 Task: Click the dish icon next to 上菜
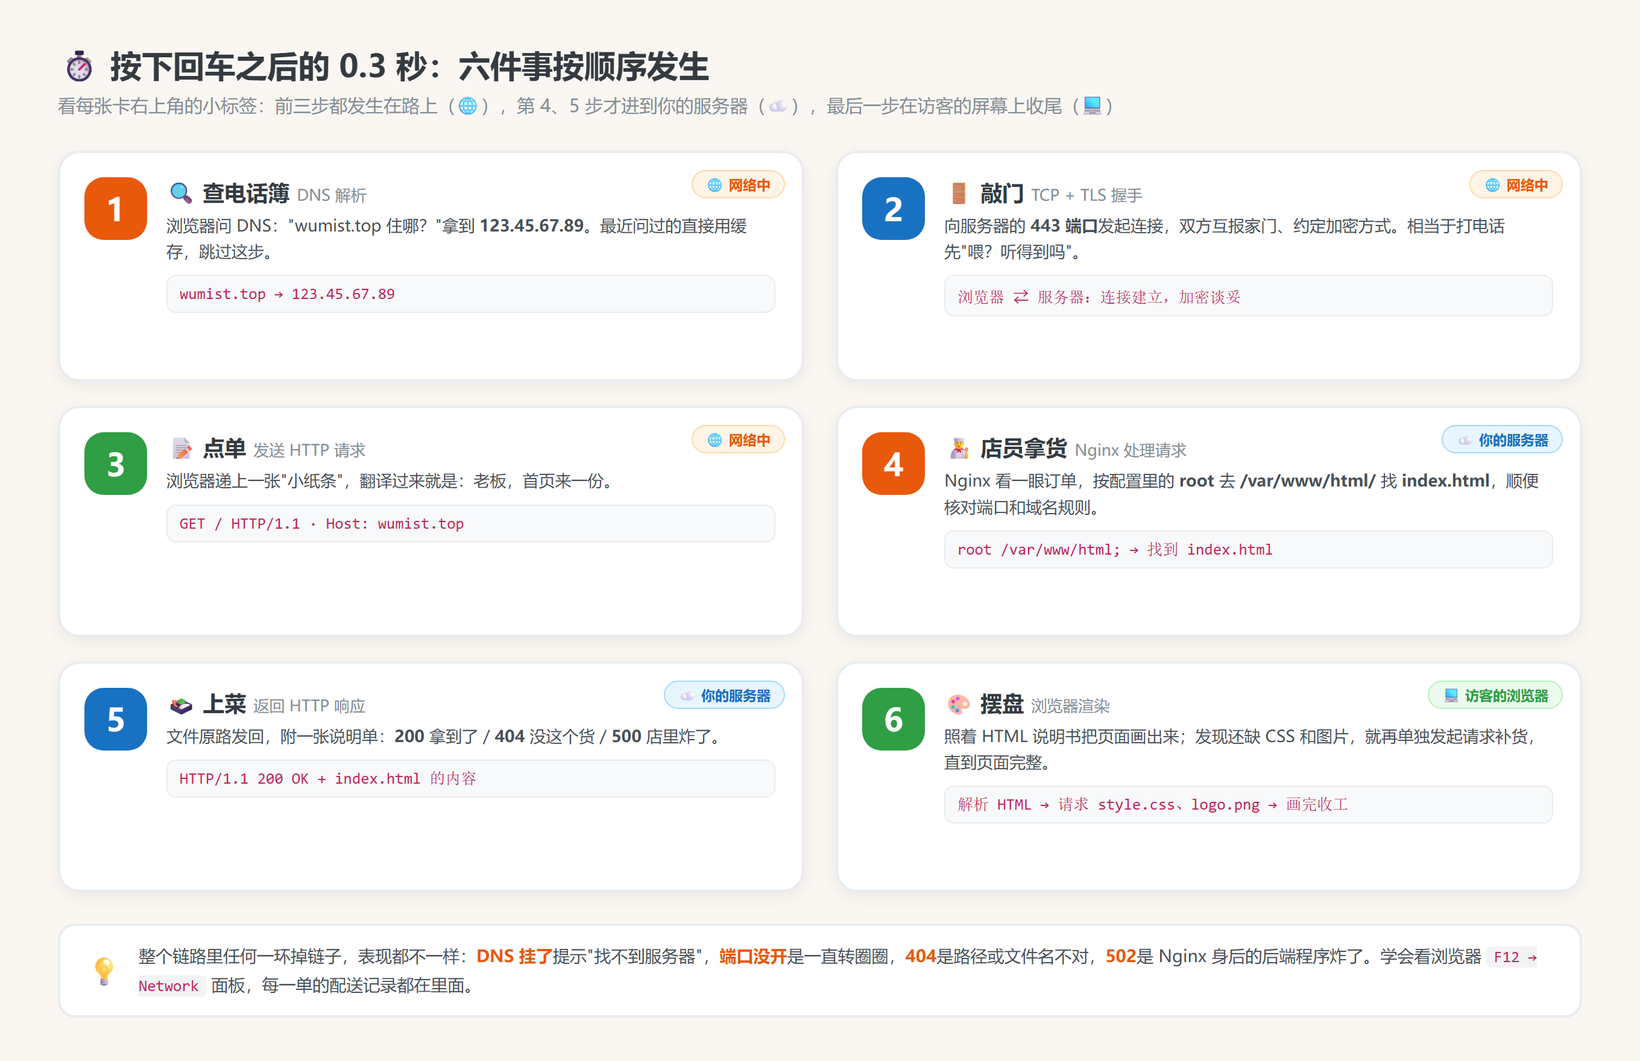click(180, 705)
